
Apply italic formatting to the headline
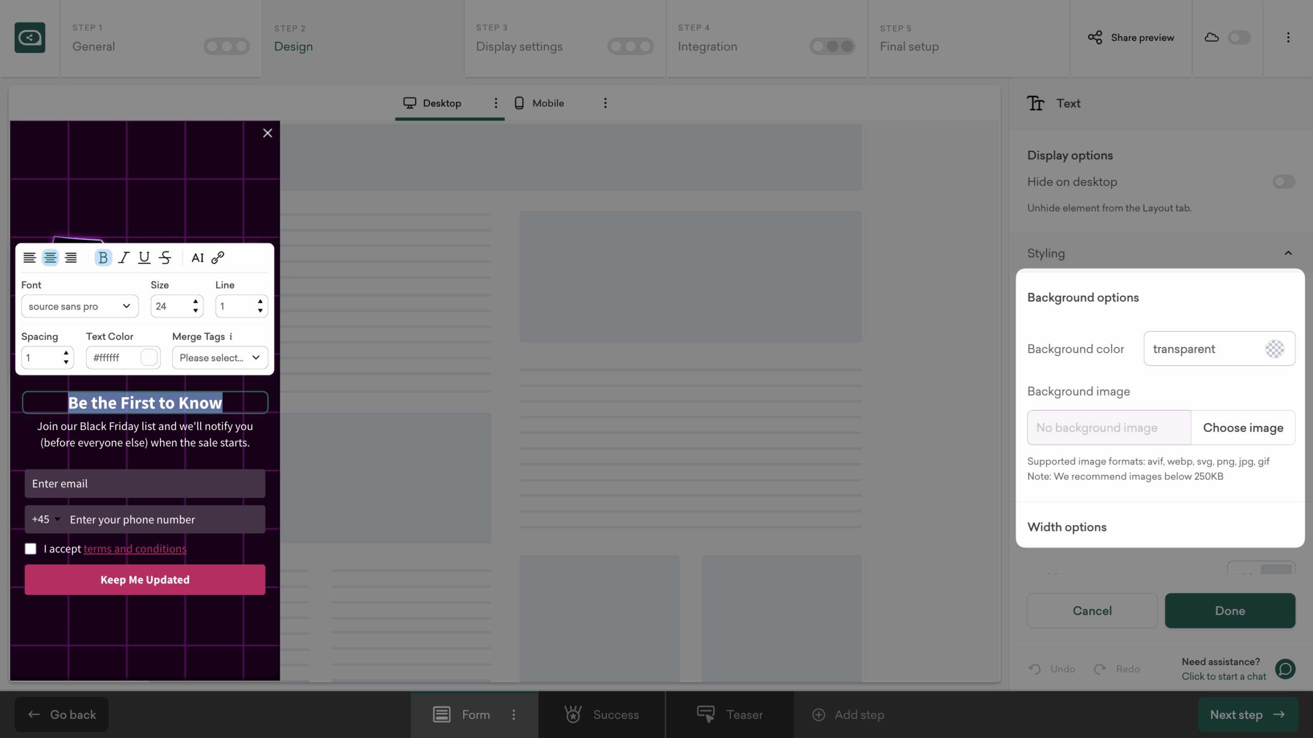click(123, 257)
